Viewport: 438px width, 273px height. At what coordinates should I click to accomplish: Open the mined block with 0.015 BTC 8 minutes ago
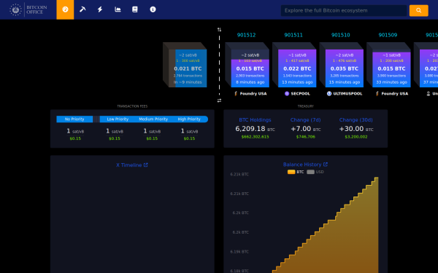pyautogui.click(x=250, y=68)
